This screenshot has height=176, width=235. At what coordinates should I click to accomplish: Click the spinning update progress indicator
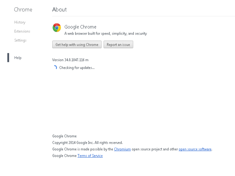[x=55, y=67]
